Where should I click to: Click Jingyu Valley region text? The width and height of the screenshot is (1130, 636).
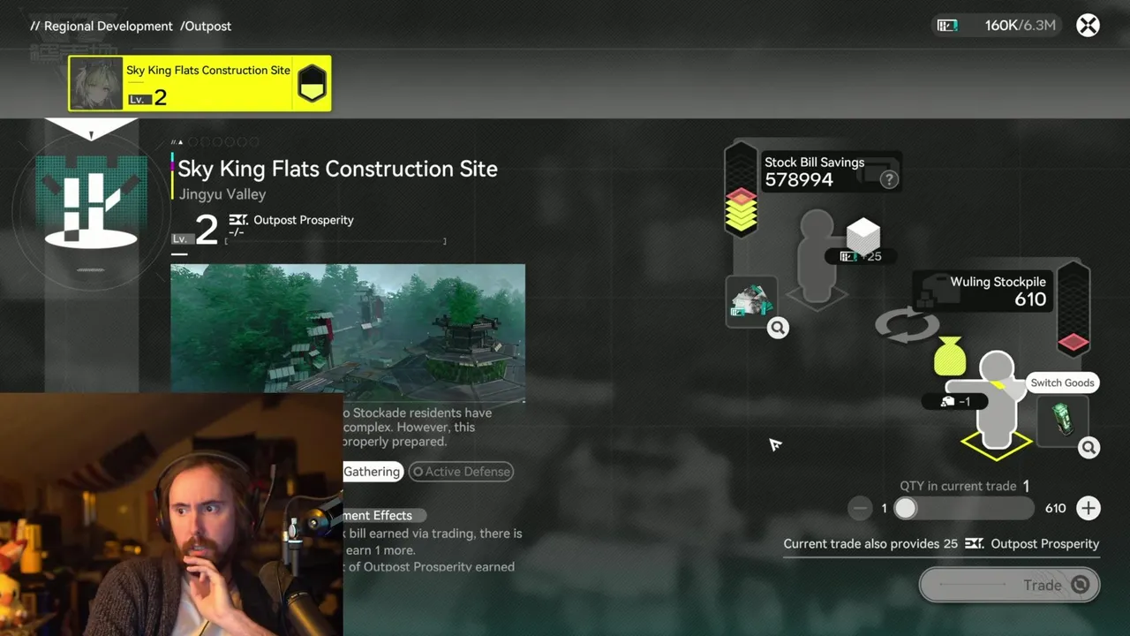[222, 194]
